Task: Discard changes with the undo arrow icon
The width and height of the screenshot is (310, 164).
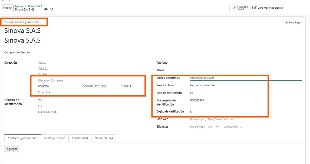Action: pos(52,9)
